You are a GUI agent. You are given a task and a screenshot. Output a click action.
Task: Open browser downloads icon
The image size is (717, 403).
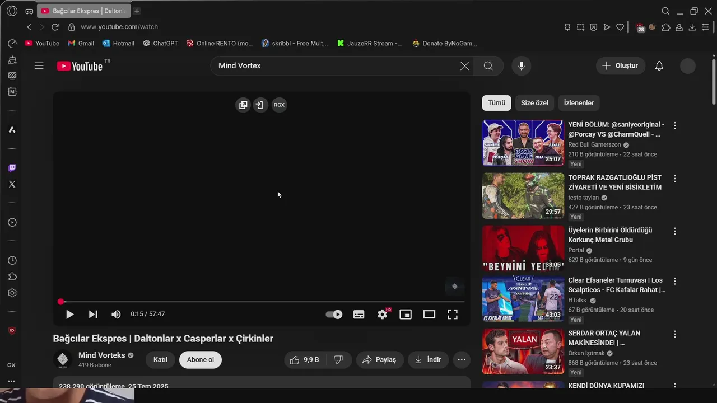pyautogui.click(x=692, y=27)
